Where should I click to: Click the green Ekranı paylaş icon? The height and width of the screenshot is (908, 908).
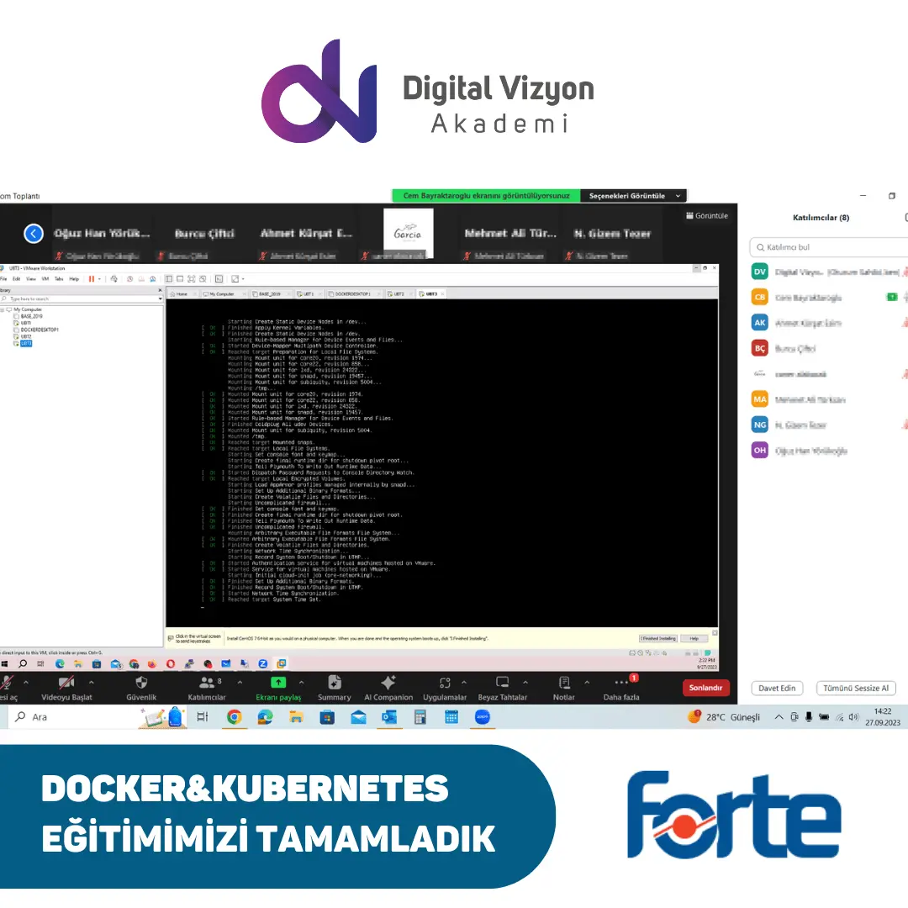(278, 682)
